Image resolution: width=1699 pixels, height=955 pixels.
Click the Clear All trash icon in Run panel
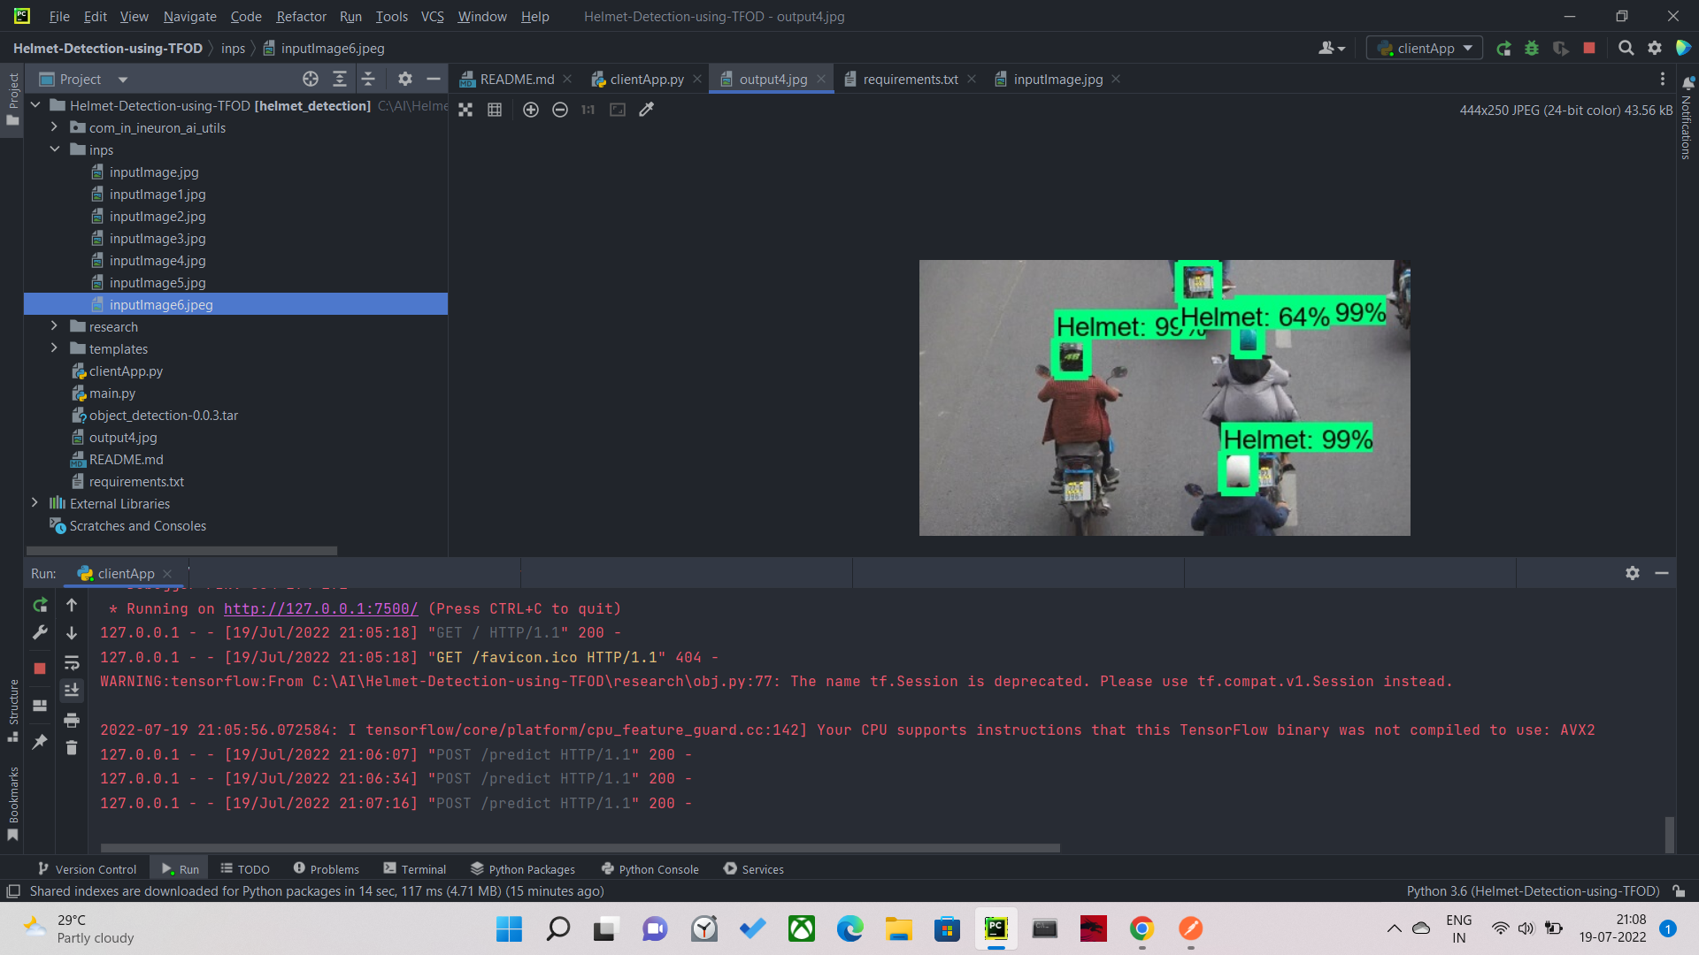72,748
